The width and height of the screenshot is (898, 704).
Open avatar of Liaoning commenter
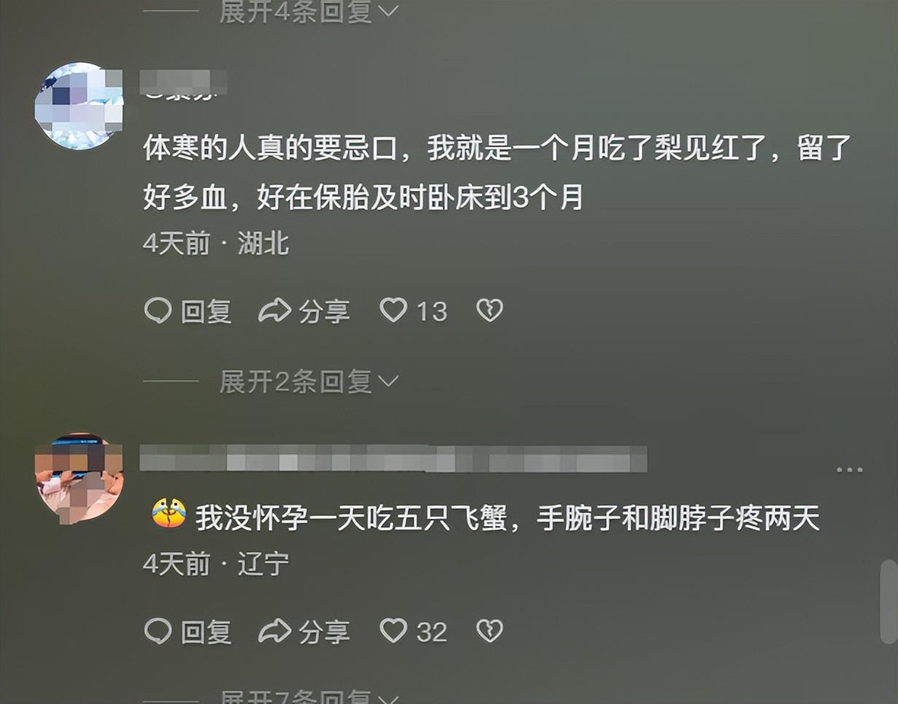pos(79,479)
